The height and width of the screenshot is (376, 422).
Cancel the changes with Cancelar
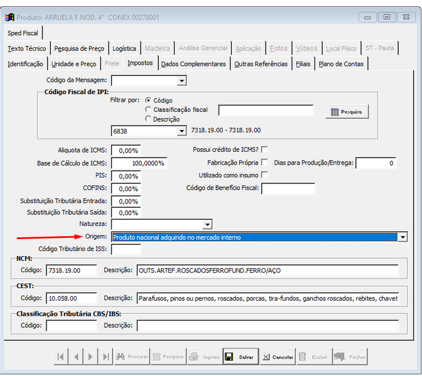[278, 357]
